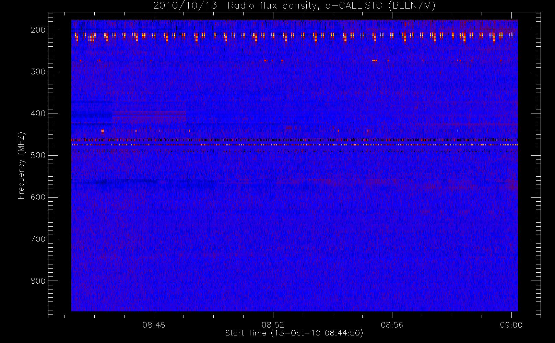This screenshot has height=343, width=555.
Task: Click the 600 frequency tick label
Action: point(38,197)
